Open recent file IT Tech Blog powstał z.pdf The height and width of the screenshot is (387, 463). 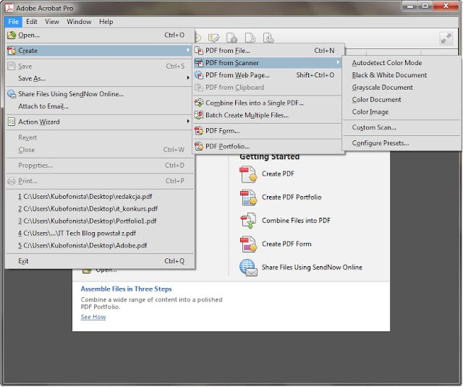[x=100, y=233]
